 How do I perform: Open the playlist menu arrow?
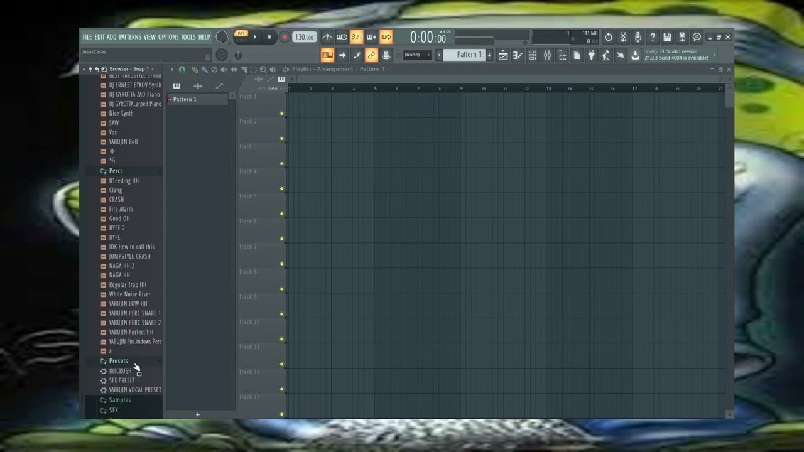point(171,69)
